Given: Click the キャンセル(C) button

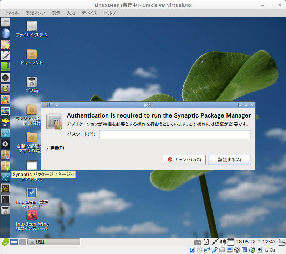Looking at the screenshot, I should click(184, 160).
